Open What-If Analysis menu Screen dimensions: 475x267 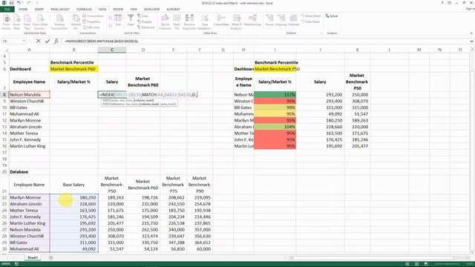click(236, 22)
